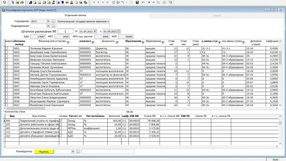Viewport: 286px width, 161px height.
Task: Tick checkbox for employee row 0001
Action: 7,48
